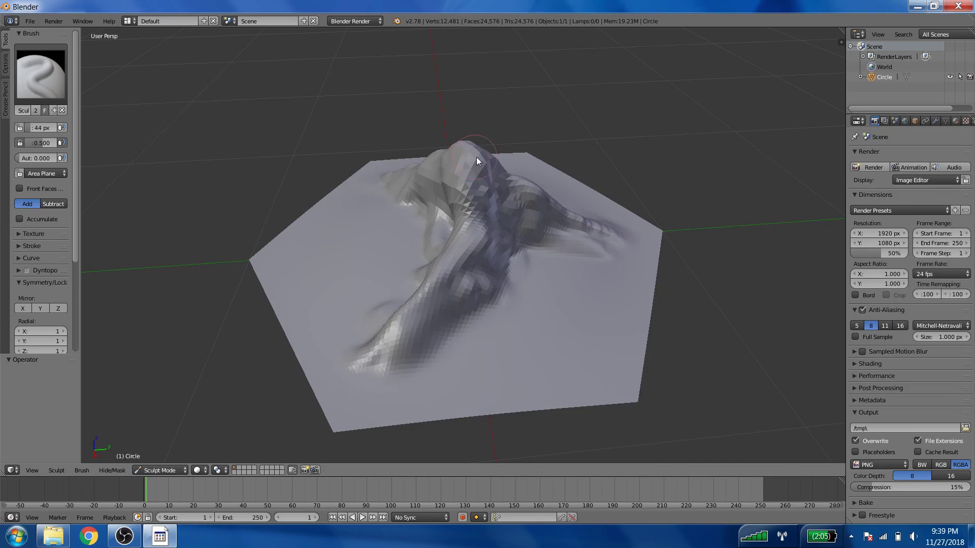Image resolution: width=975 pixels, height=548 pixels.
Task: Open the Hide/Mask menu
Action: [x=112, y=470]
